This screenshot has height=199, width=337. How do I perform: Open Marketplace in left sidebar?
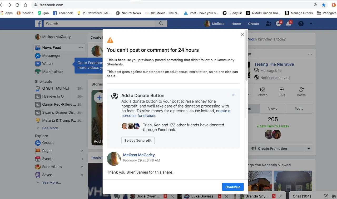49,72
